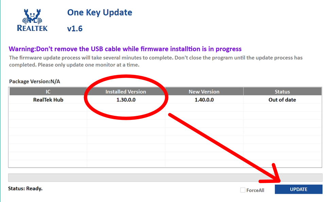
Task: Click the Package Version N/A label
Action: click(34, 81)
